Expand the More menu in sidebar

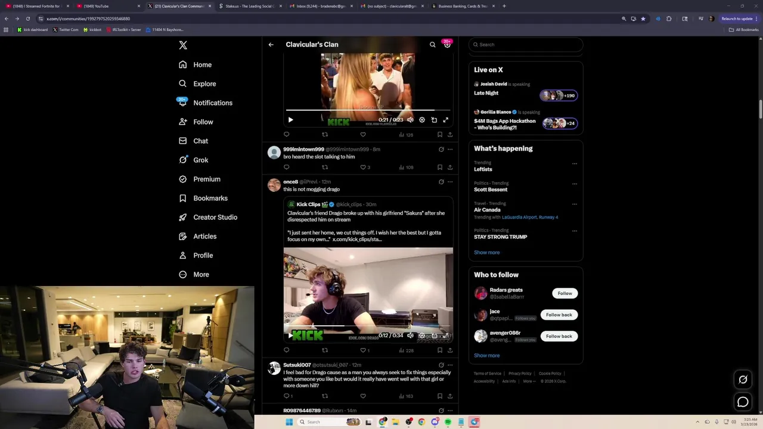coord(194,275)
